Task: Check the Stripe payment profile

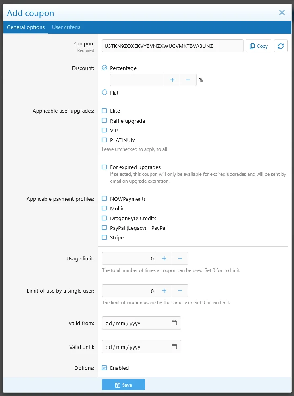Action: 104,237
